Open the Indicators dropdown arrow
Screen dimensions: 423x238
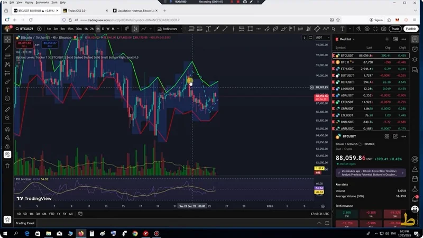(x=181, y=29)
